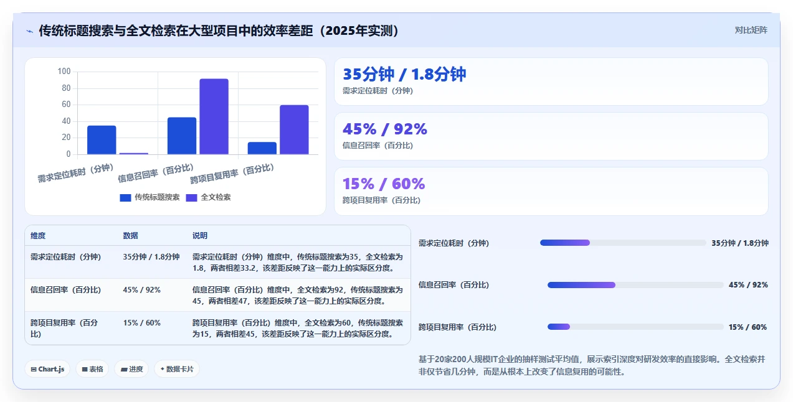
Task: Click the 需求定位耗时（分钟） table row label
Action: [65, 256]
